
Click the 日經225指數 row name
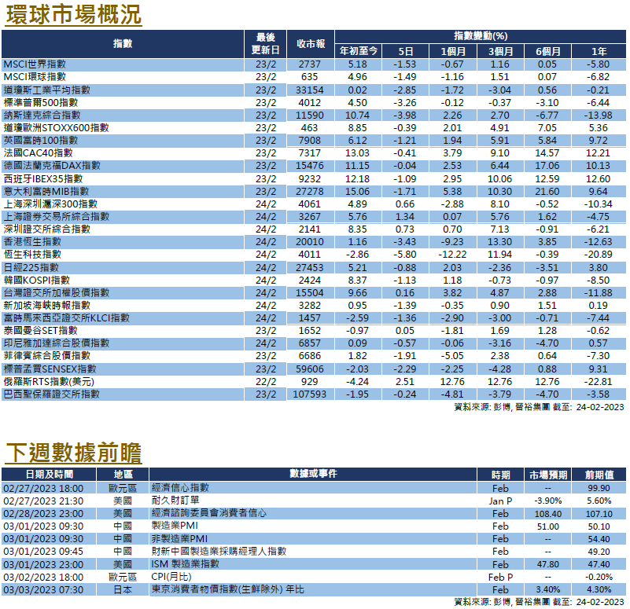coord(31,267)
